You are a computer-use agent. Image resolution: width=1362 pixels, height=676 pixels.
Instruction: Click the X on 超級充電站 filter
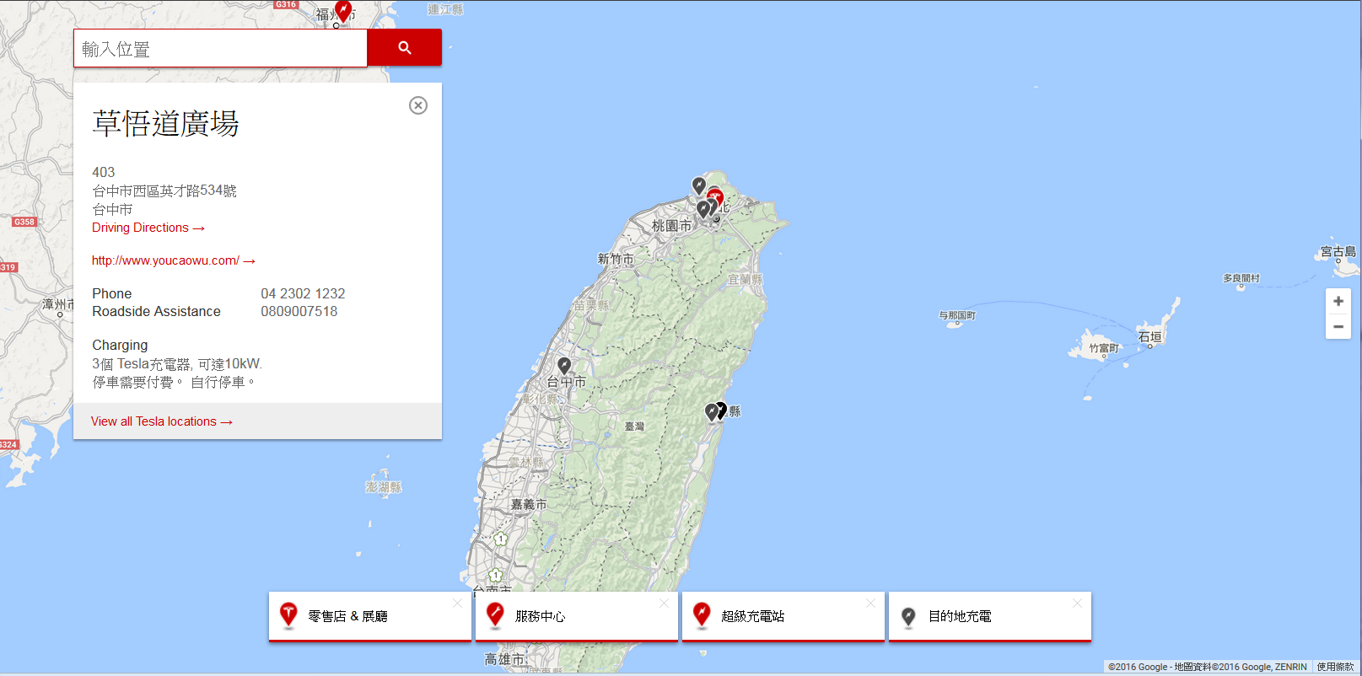coord(870,603)
